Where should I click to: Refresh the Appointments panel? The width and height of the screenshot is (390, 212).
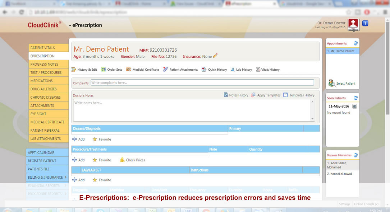(355, 43)
